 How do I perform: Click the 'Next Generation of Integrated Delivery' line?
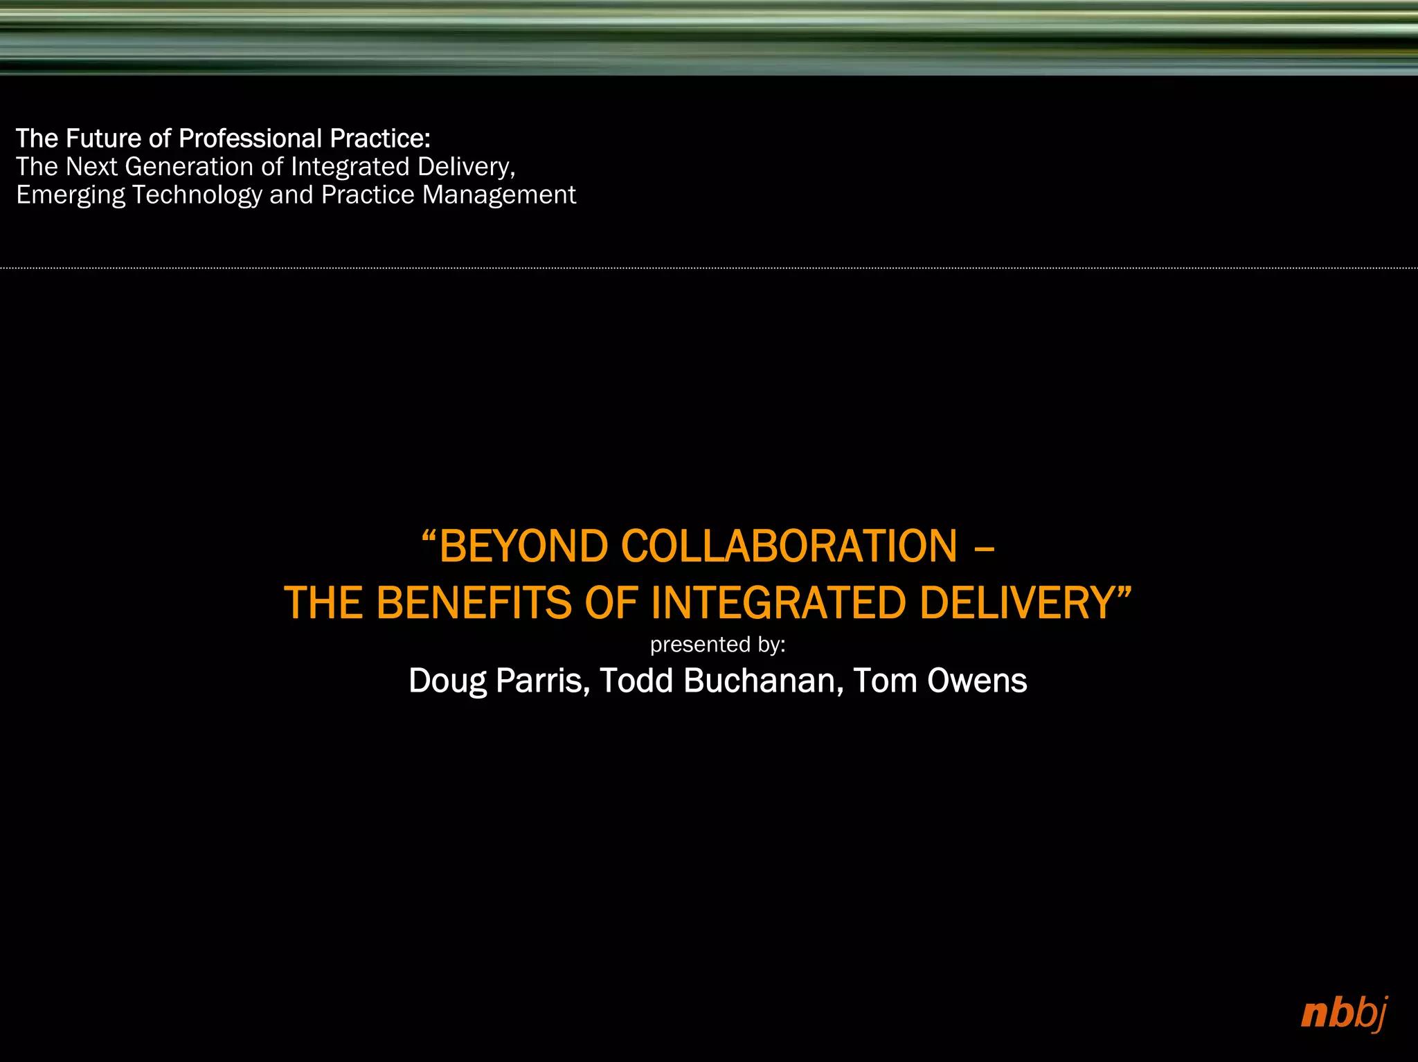pyautogui.click(x=265, y=167)
